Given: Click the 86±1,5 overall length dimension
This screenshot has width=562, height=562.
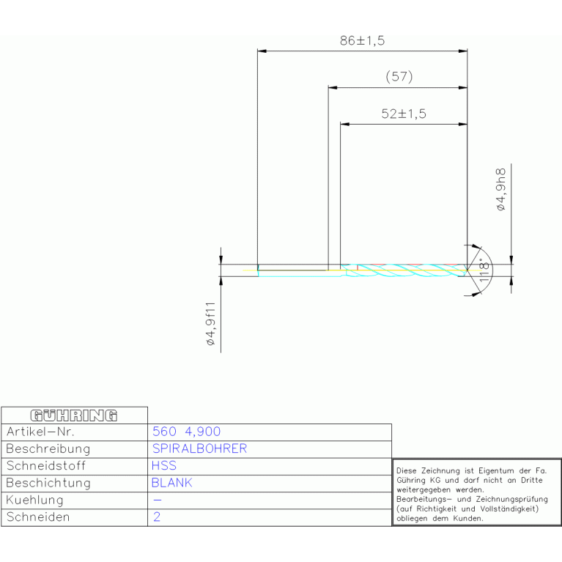Looking at the screenshot, I should 362,42.
